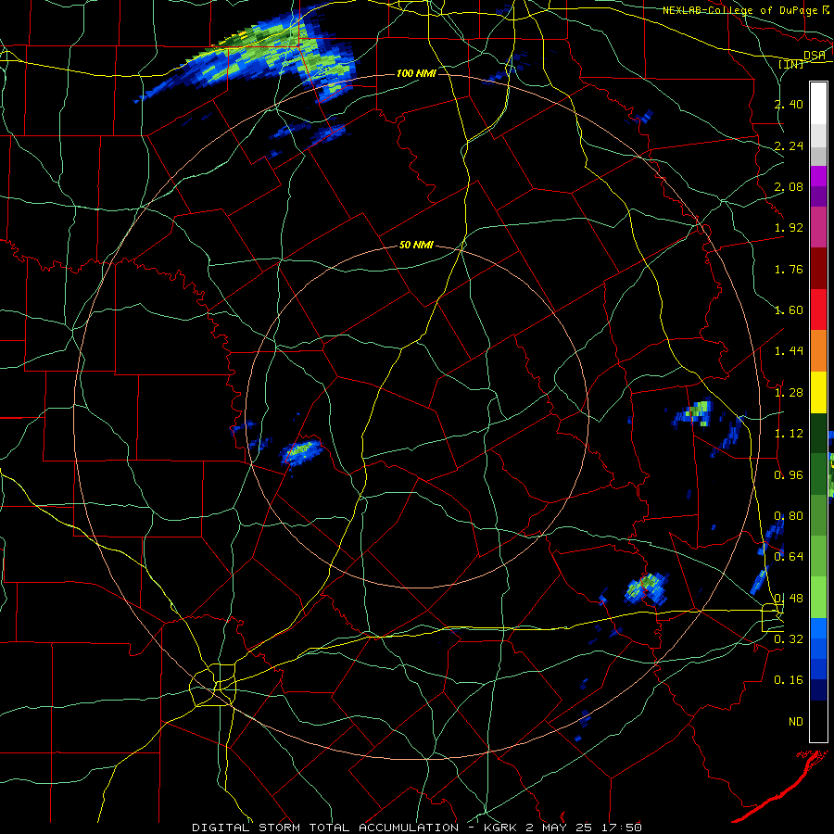Click the orange swatch in the color legend
834x834 pixels.
click(818, 351)
